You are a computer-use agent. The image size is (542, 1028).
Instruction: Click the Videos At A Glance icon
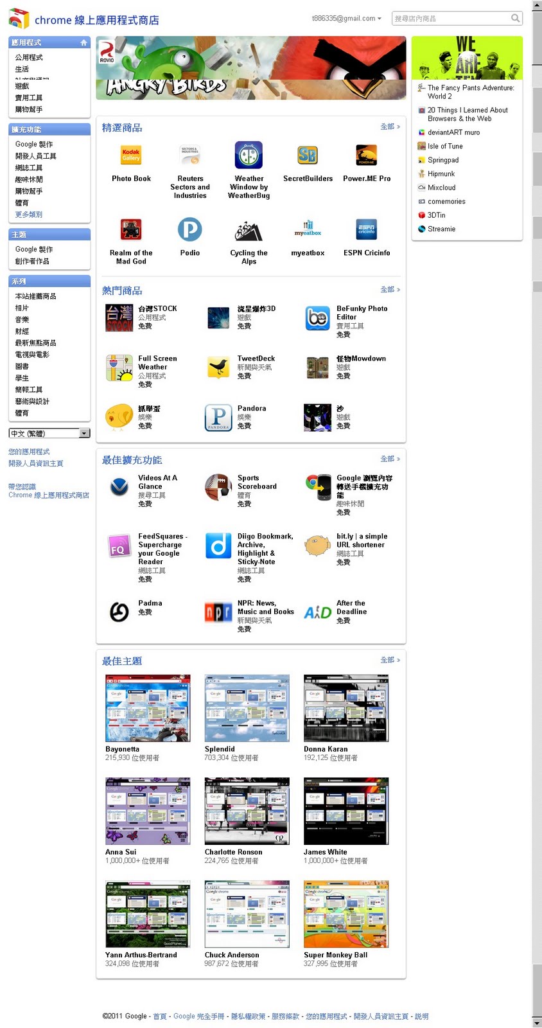tap(119, 487)
